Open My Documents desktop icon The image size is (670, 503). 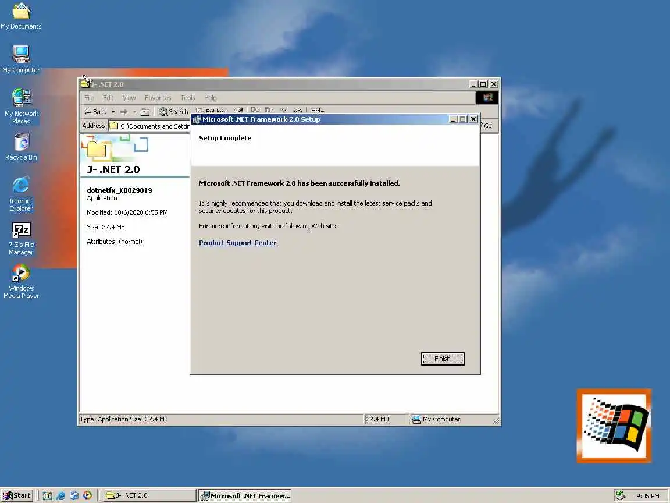[21, 16]
